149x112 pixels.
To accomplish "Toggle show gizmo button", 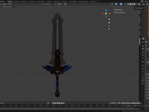I will coord(116,4).
